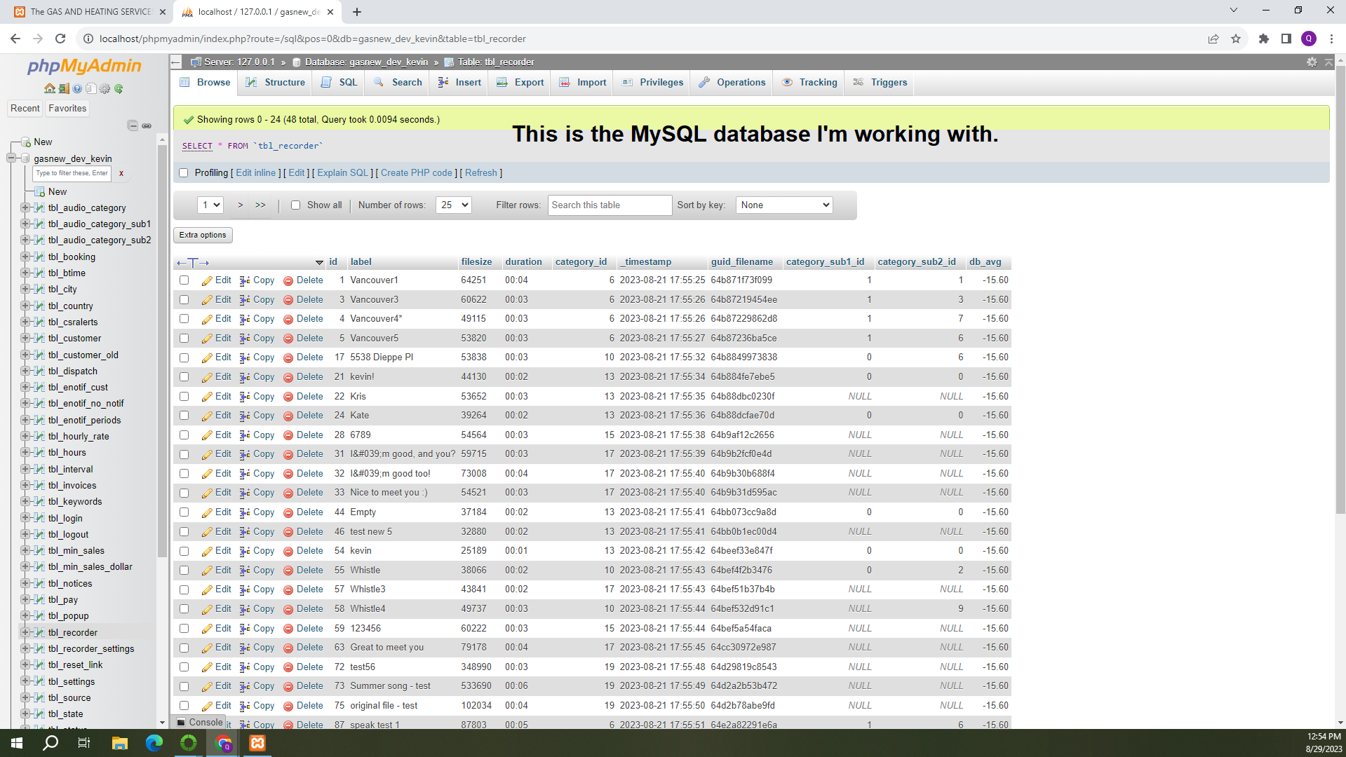1346x757 pixels.
Task: Toggle link with main panel icon
Action: 147,125
